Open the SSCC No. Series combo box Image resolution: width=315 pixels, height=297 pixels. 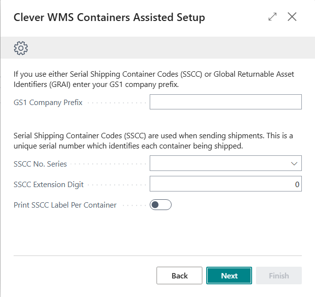[x=219, y=163]
